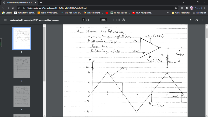
Task: View site information File icon
Action: (21, 8)
